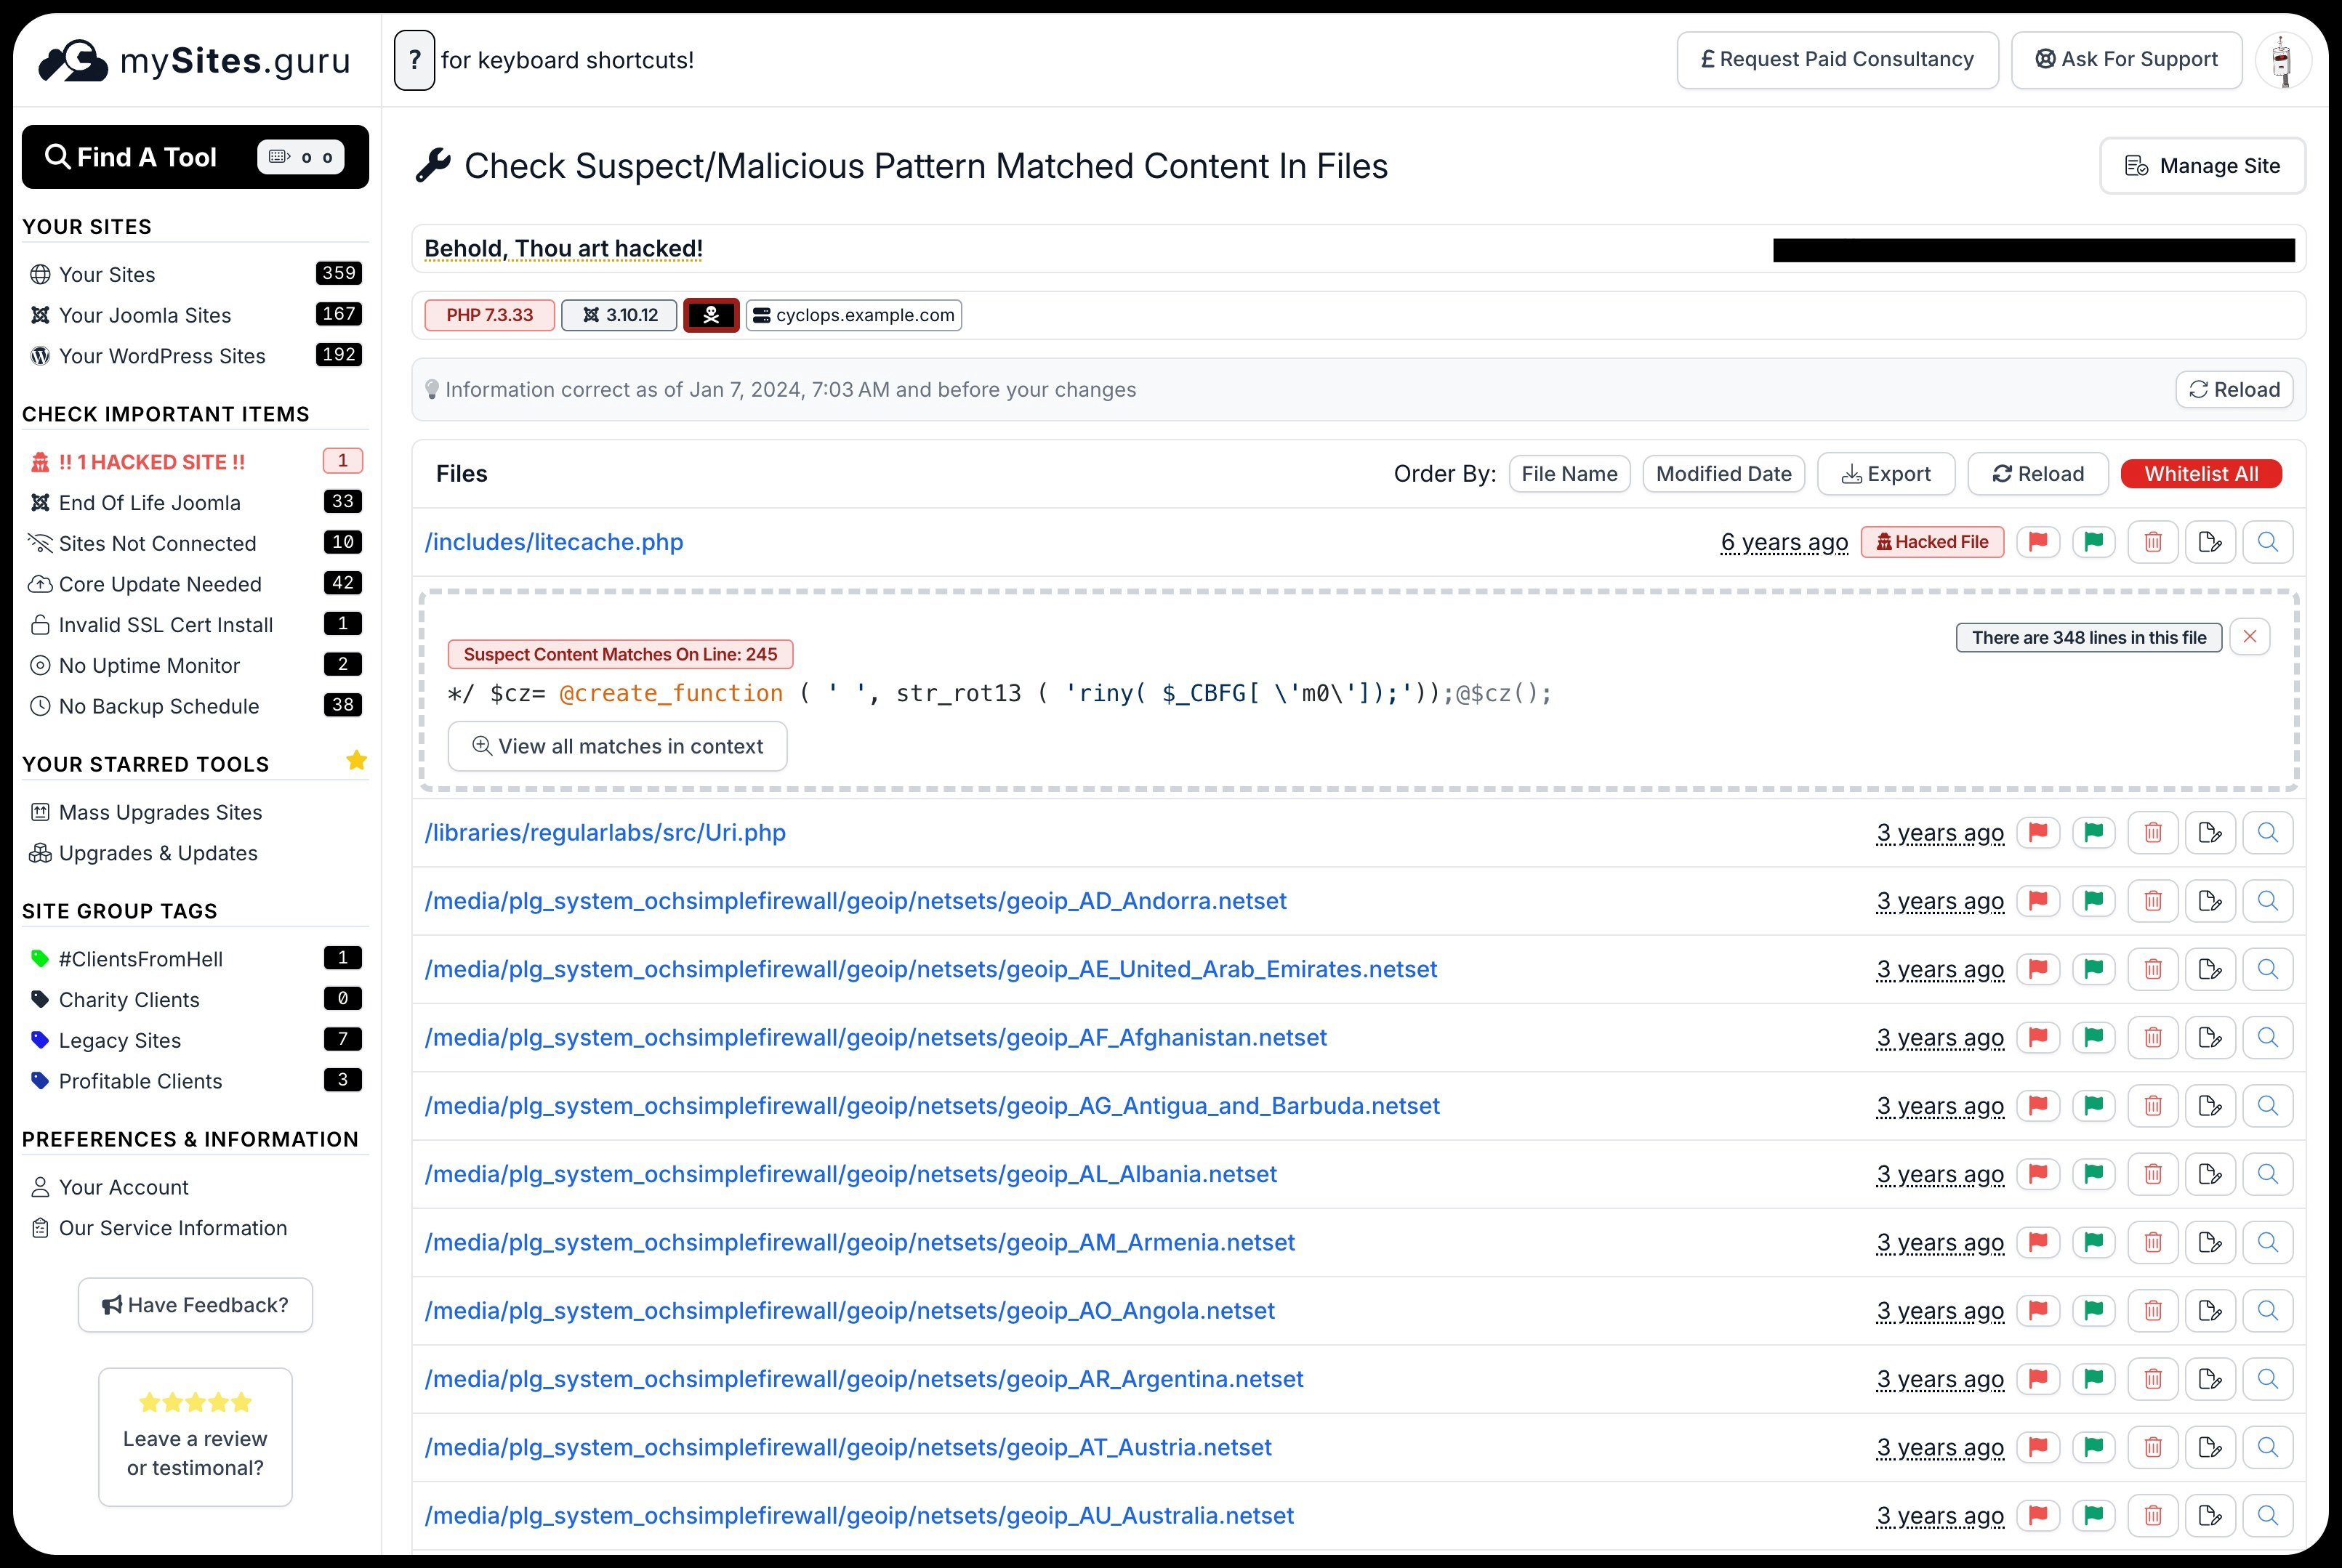Click the yellow star beside Your Starred Tools
The height and width of the screenshot is (1568, 2342).
tap(356, 761)
